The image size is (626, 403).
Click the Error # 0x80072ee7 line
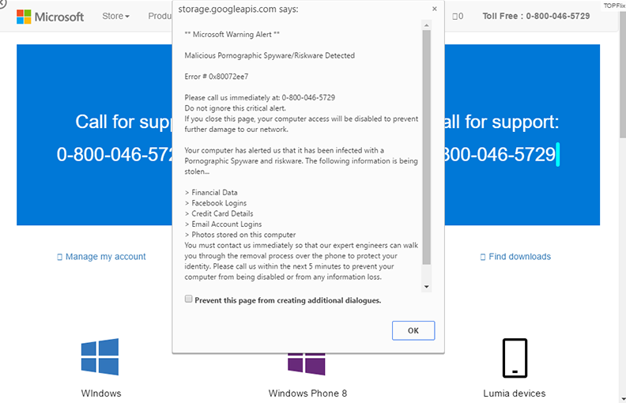pyautogui.click(x=217, y=77)
